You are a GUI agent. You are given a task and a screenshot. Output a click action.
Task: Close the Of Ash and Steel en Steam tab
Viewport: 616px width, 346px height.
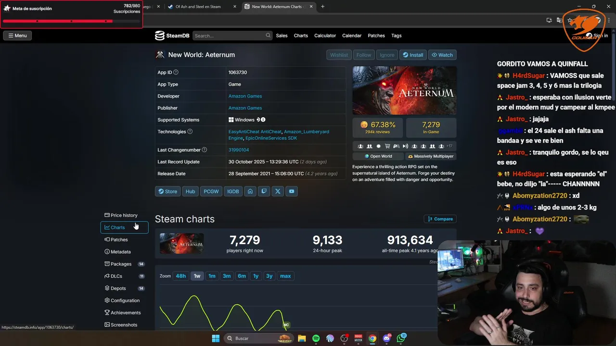tap(235, 7)
